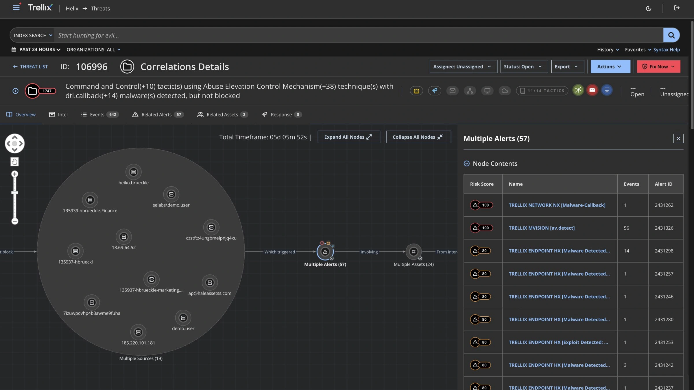The width and height of the screenshot is (694, 390).
Task: Open the Export dropdown
Action: 567,66
